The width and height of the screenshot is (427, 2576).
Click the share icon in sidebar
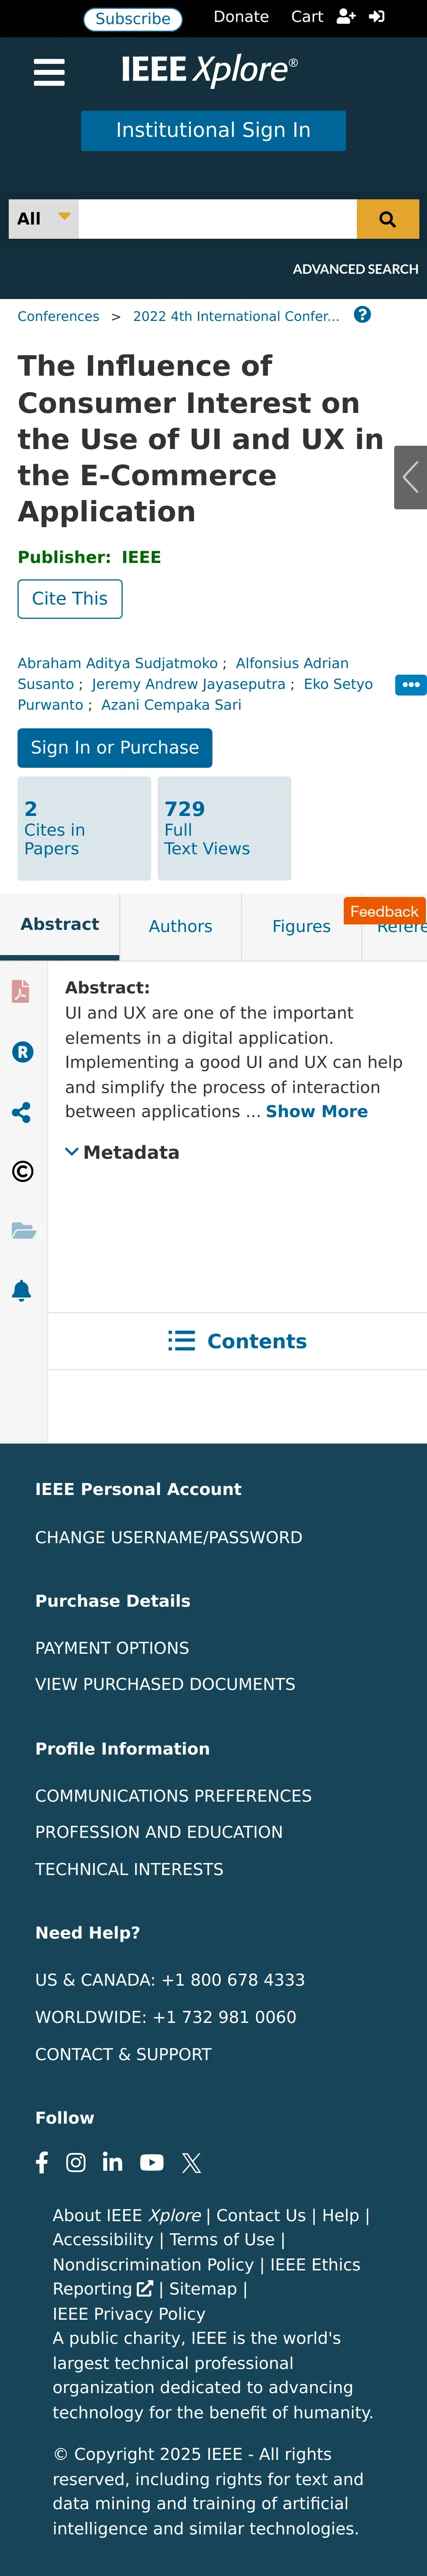(x=21, y=1112)
